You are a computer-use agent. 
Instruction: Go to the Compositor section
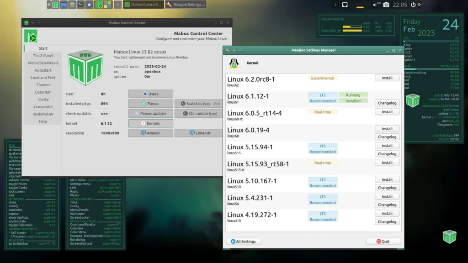click(x=43, y=107)
